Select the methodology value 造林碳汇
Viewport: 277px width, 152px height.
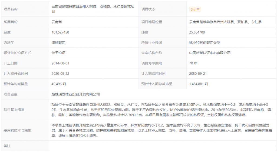click(58, 42)
